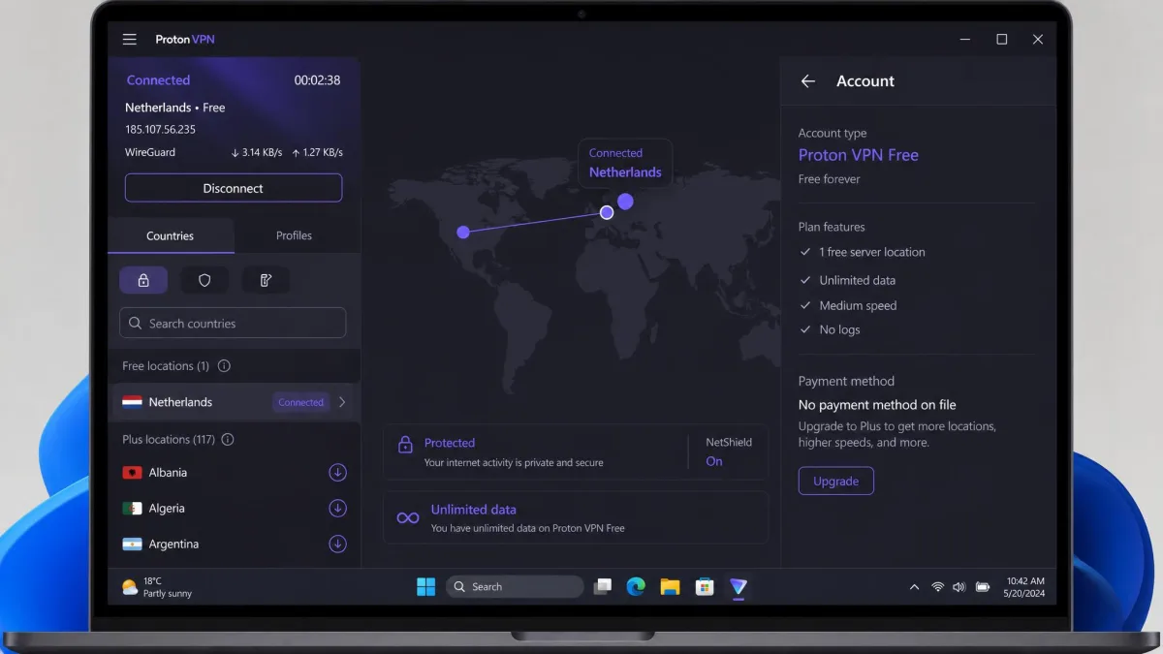Click info icon next to Plus locations
1163x654 pixels.
pyautogui.click(x=228, y=439)
